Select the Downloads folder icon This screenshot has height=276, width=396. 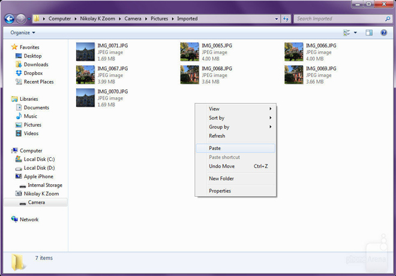point(19,65)
